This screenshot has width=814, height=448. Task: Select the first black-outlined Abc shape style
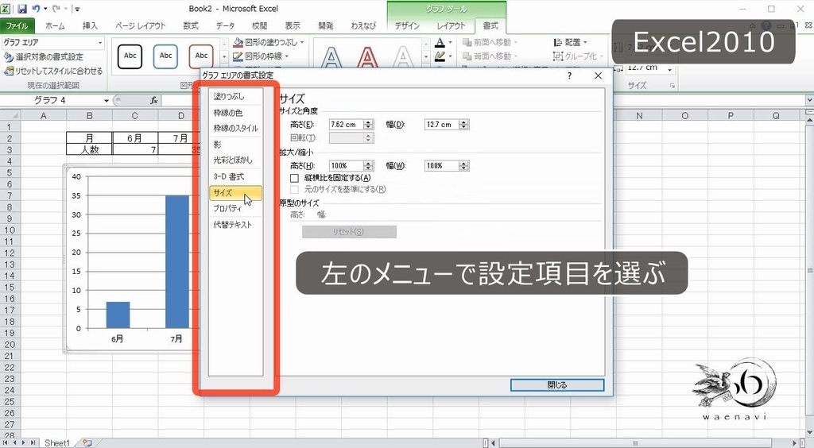click(130, 56)
